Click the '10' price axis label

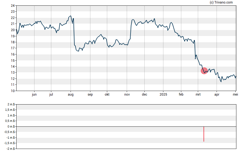[13, 91]
